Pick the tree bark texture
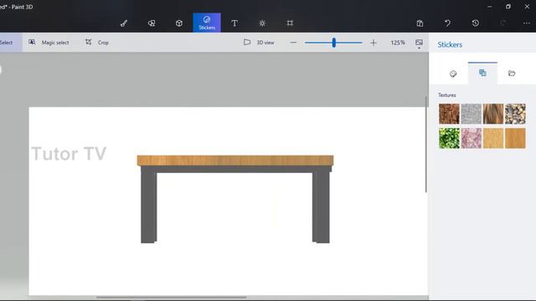Viewport: 536px width, 301px height. (x=449, y=114)
